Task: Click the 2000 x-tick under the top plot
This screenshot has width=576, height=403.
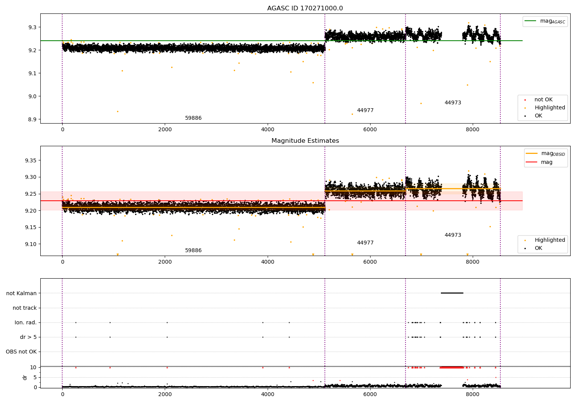Action: coord(165,130)
